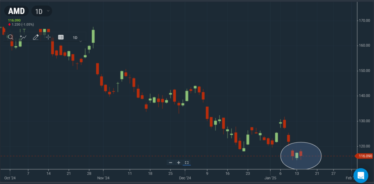374x184 pixels.
Task: Toggle fullscreen chart view
Action: coord(187,162)
